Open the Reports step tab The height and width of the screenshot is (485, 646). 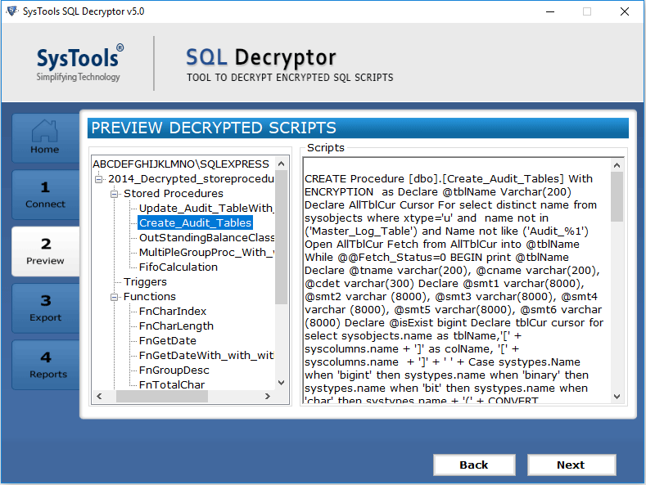pyautogui.click(x=45, y=365)
